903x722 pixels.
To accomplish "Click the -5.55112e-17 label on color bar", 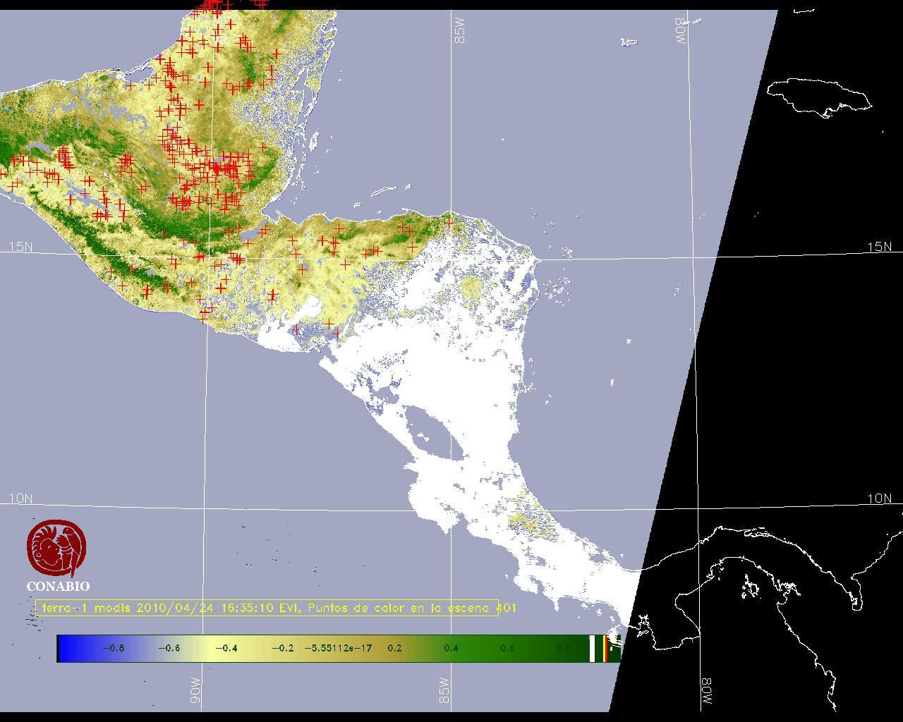I will pyautogui.click(x=338, y=649).
